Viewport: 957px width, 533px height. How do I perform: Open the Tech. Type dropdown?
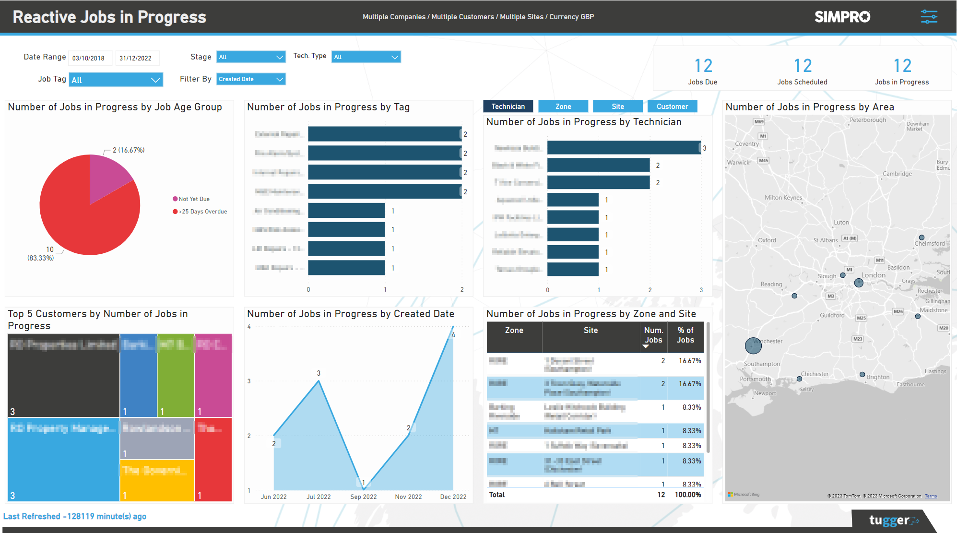coord(366,57)
